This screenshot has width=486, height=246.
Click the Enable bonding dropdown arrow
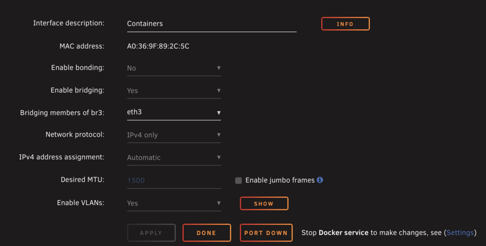click(x=219, y=68)
